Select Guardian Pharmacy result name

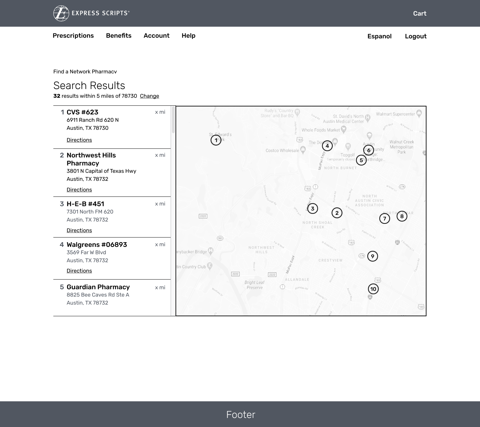point(98,287)
